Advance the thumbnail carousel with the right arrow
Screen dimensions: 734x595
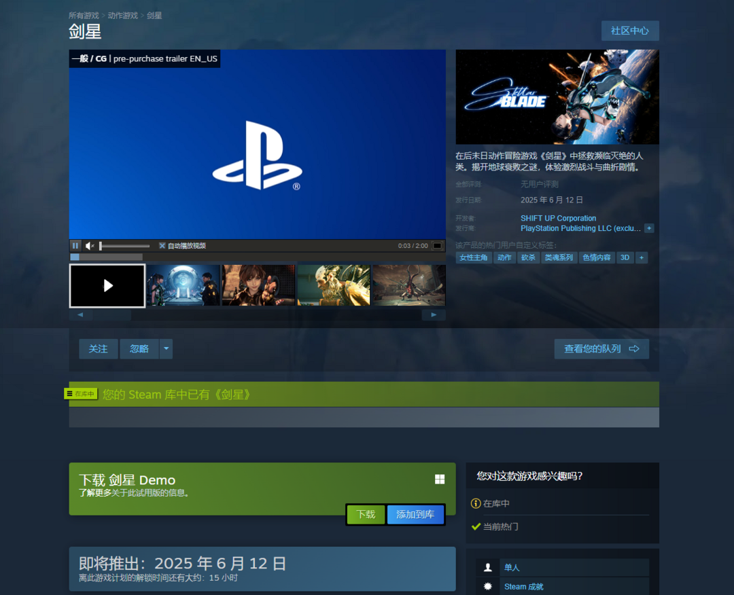click(x=434, y=314)
